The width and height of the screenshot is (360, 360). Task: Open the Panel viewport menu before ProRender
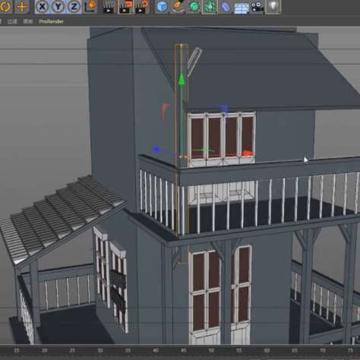coord(28,21)
